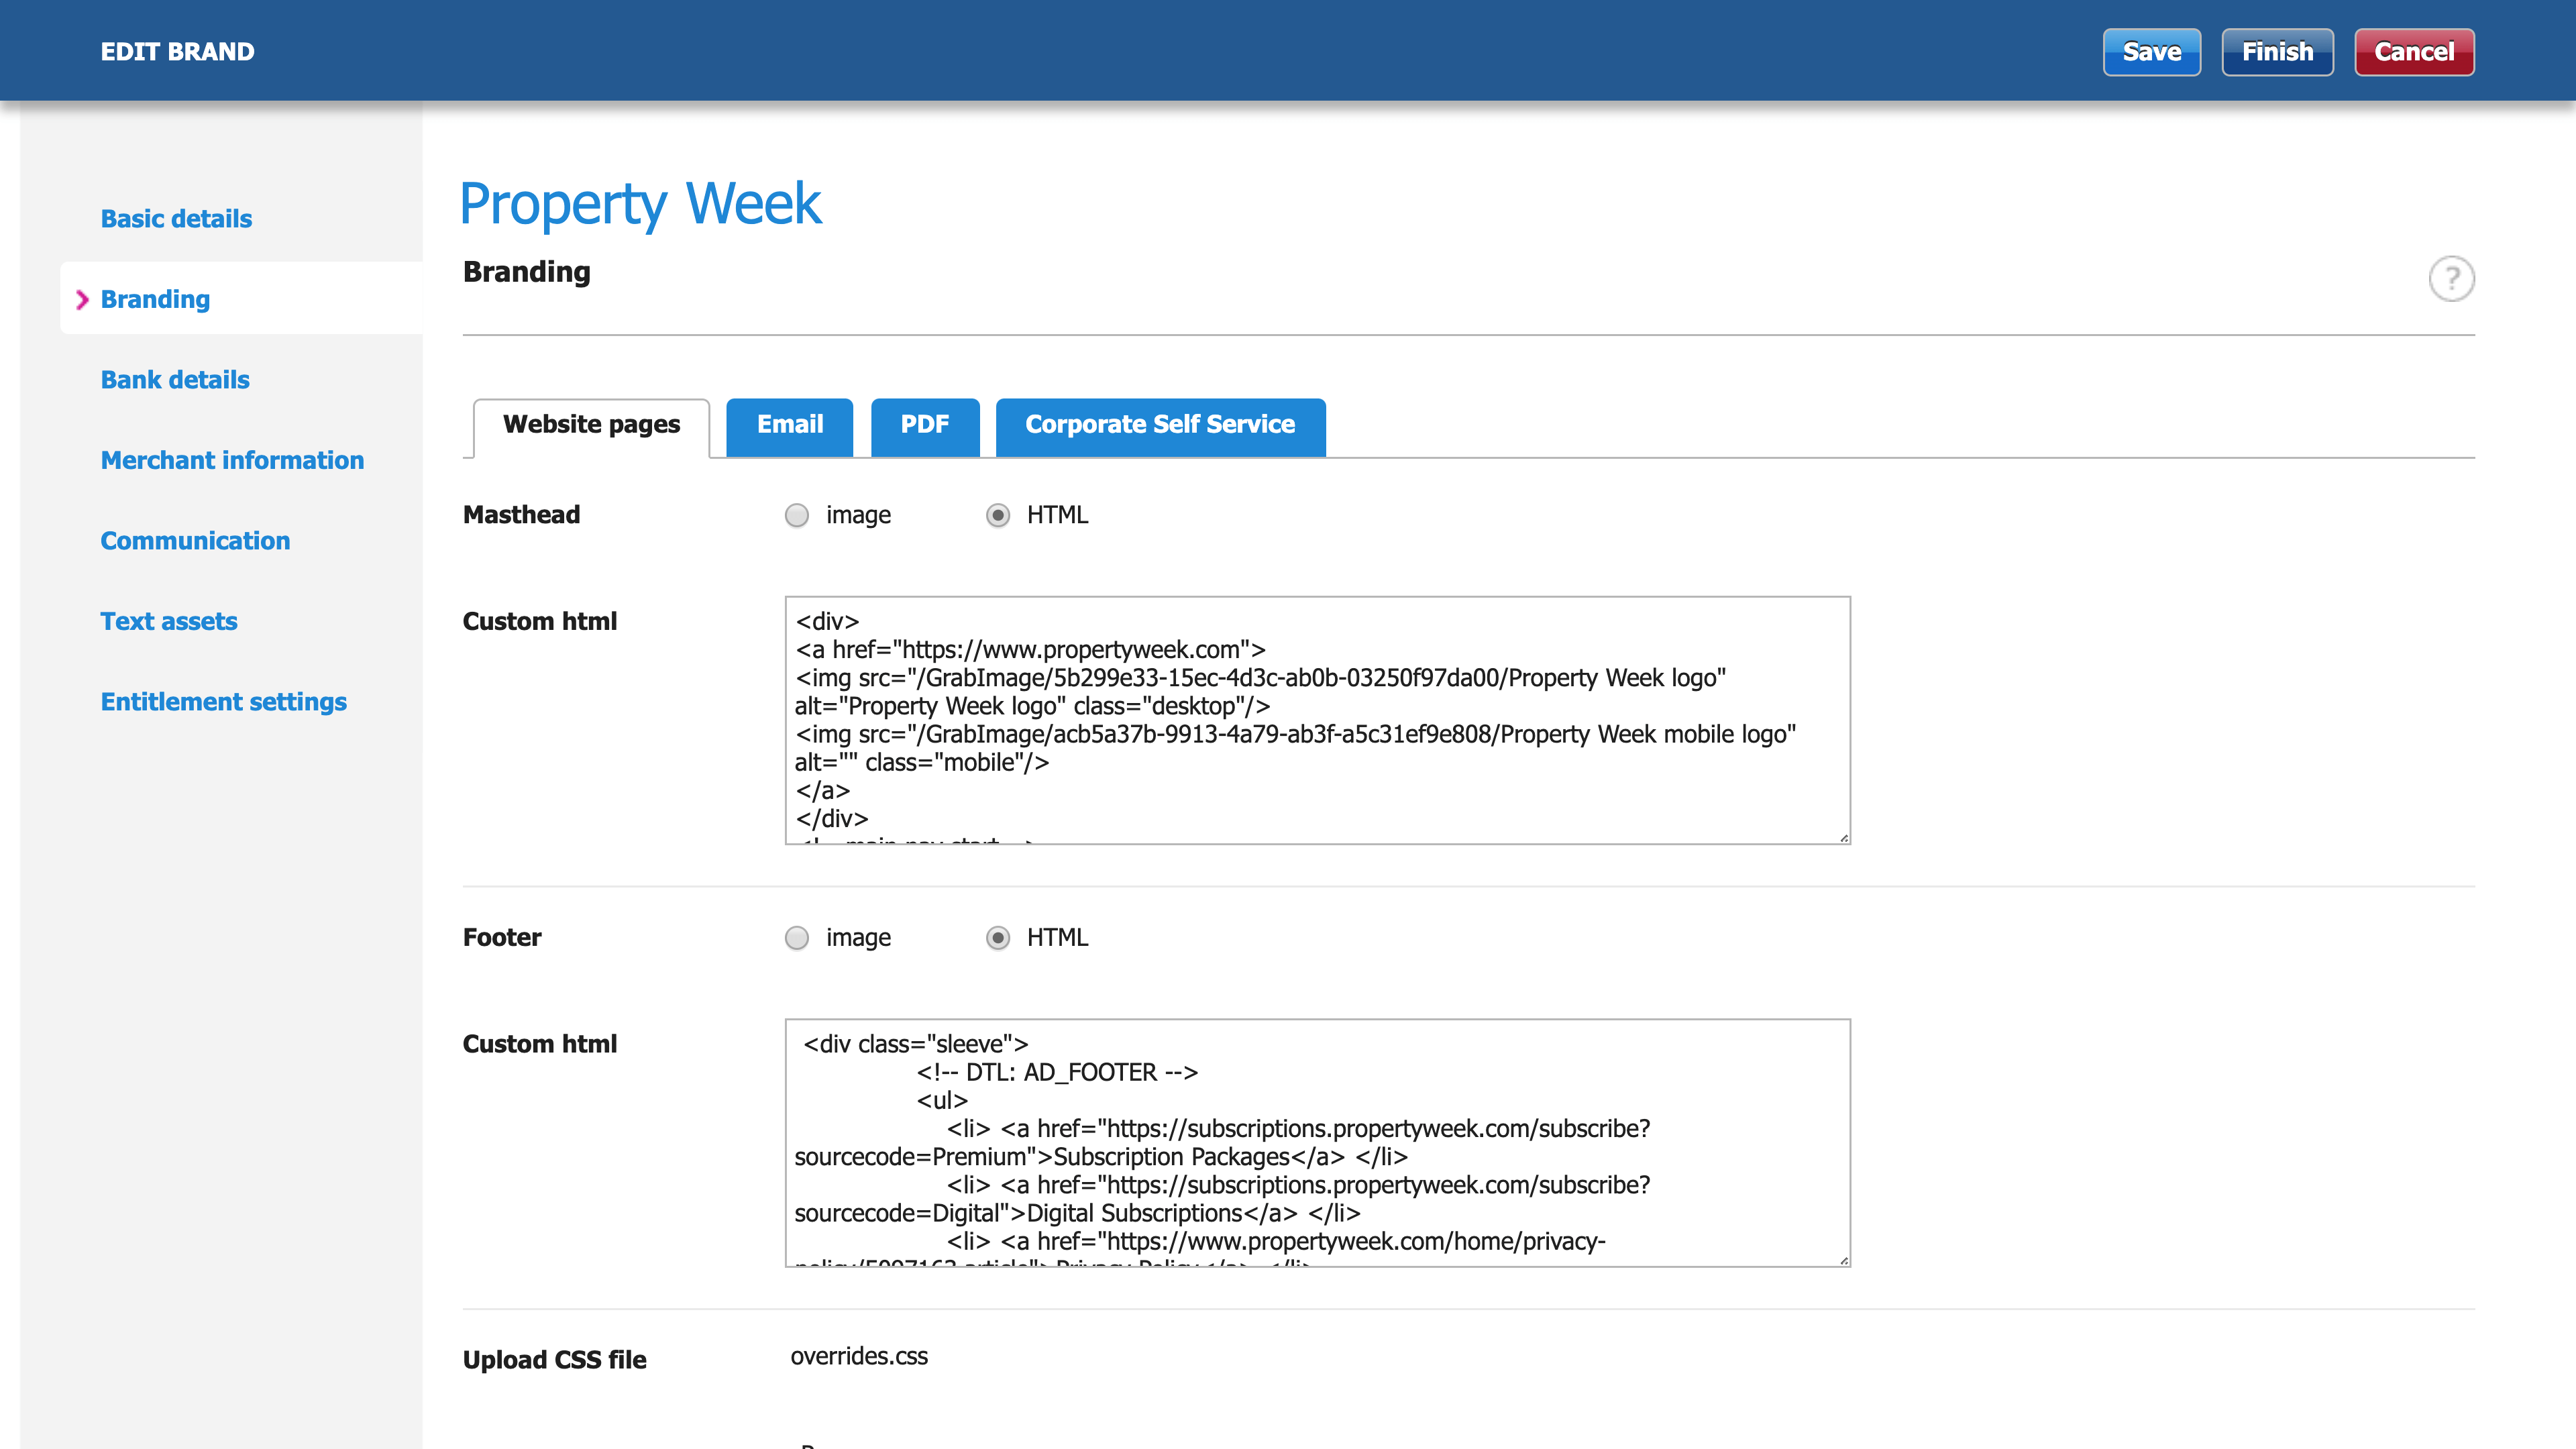
Task: Grab the Masthead textarea resize handle
Action: [x=1844, y=838]
